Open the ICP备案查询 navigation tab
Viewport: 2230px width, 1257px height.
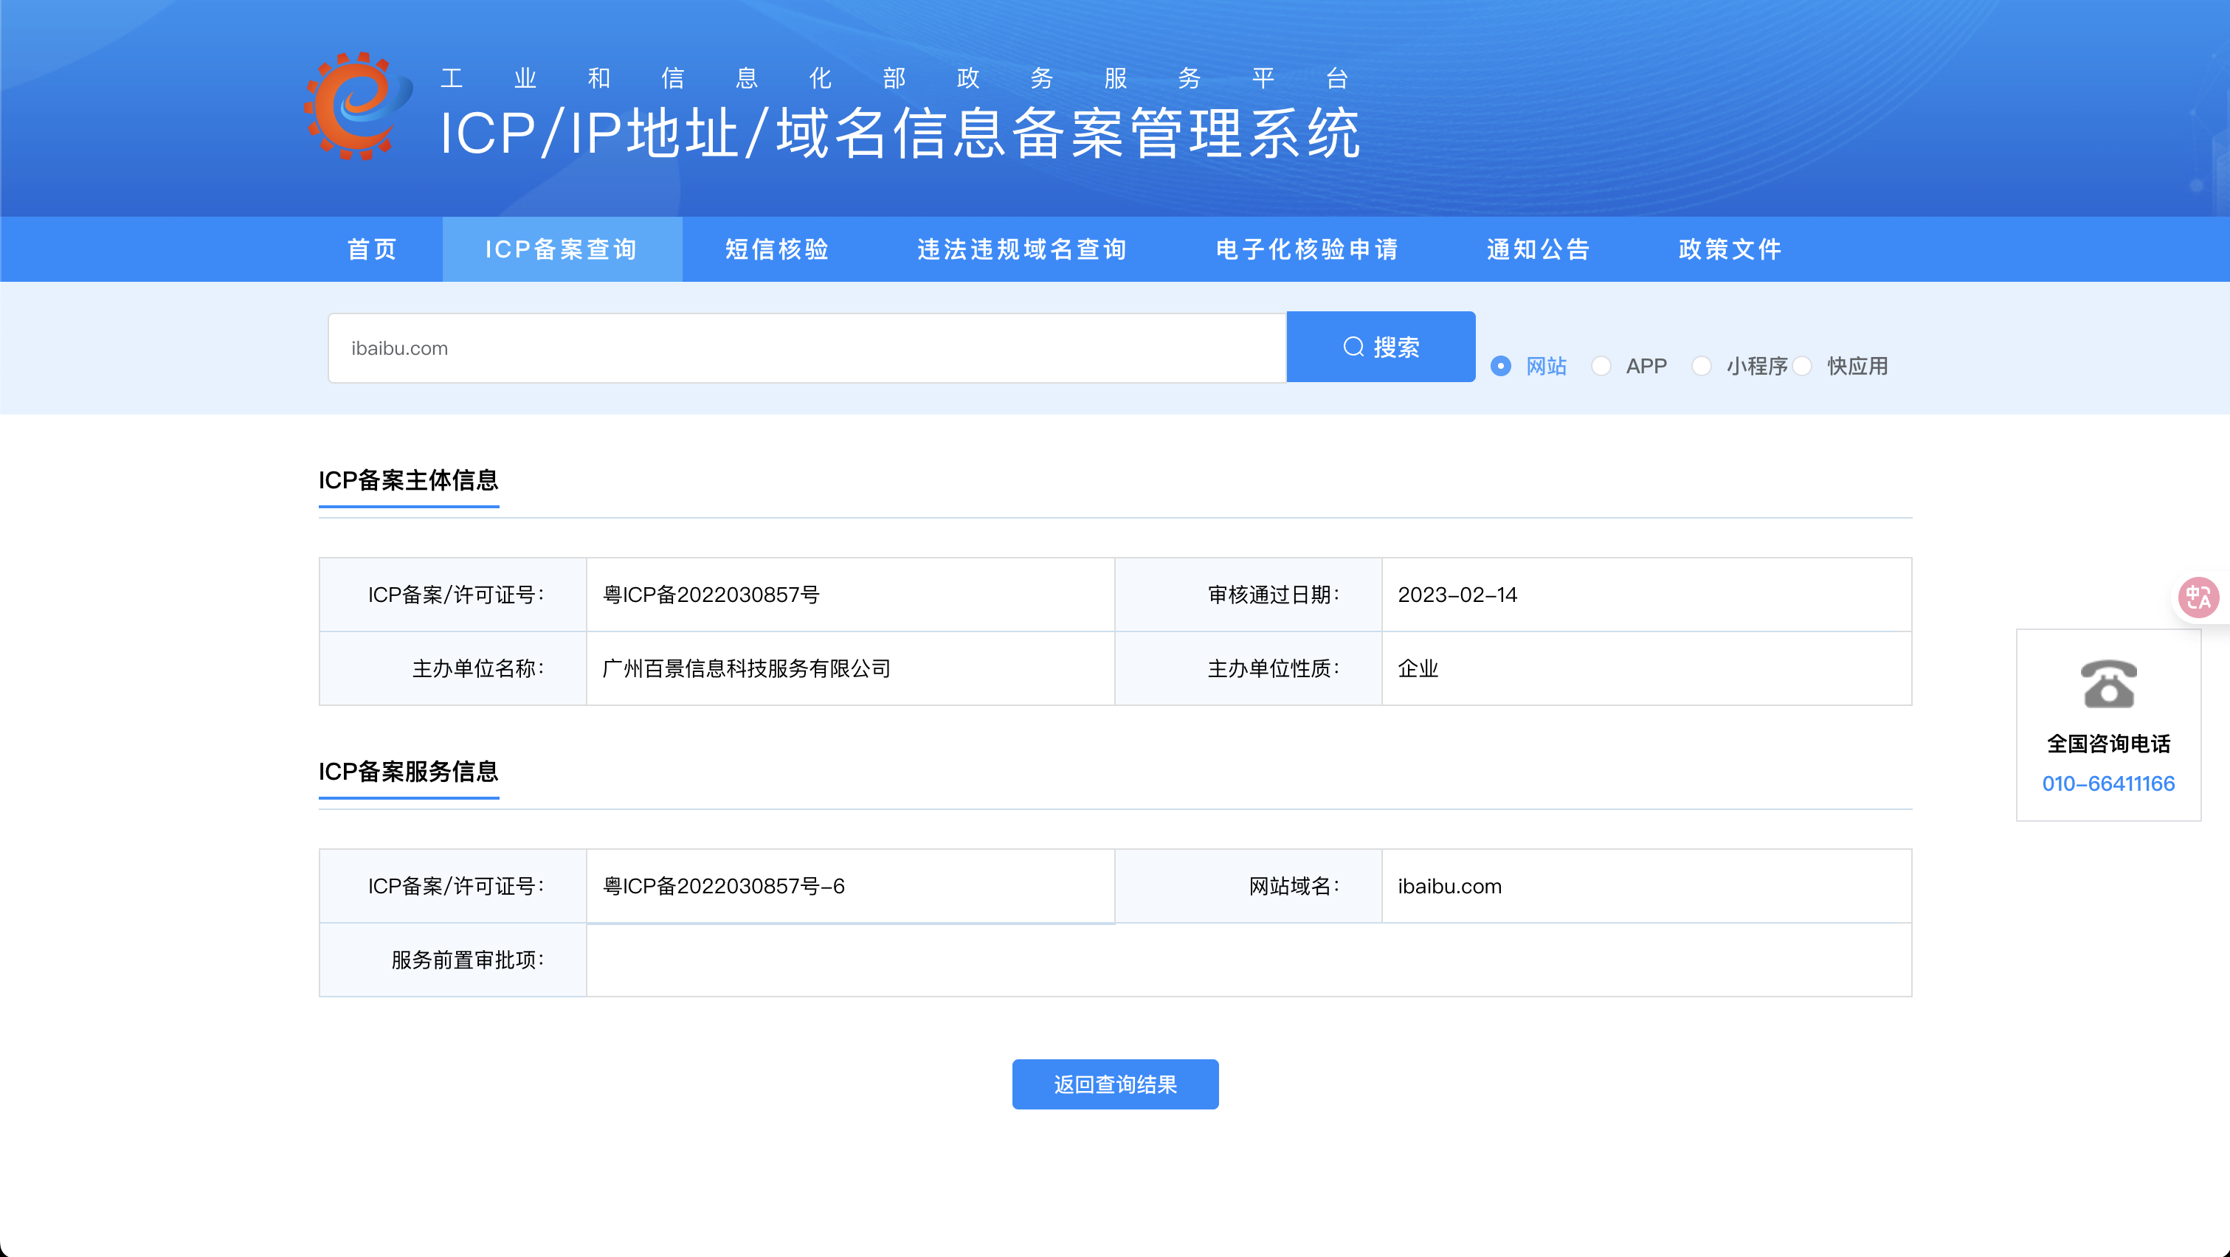562,249
